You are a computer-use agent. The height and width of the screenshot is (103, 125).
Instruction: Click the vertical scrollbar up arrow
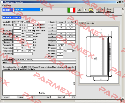[x=123, y=9]
